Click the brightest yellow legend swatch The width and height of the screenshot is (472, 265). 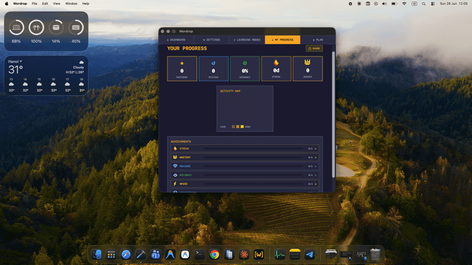[242, 127]
